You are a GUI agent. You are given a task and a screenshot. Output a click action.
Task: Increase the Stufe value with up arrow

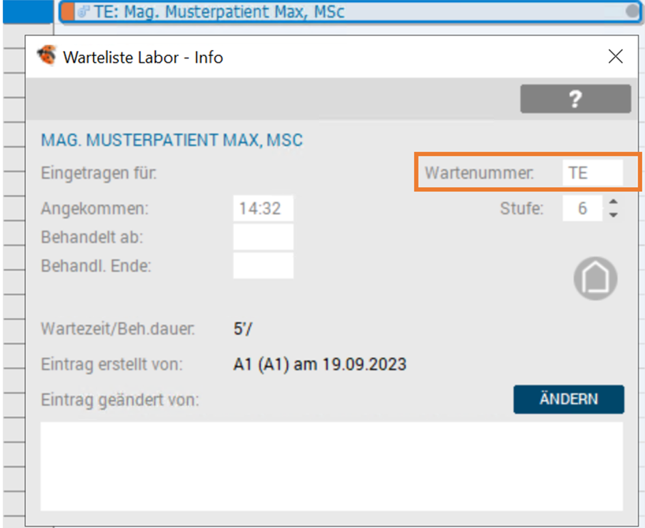(x=613, y=202)
